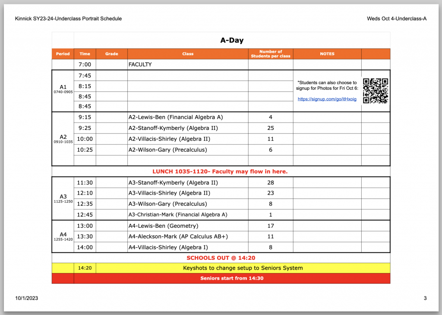Click the A2-Wilson-Gary (Precalculus) class cell
Viewport: 442px width, 315px height.
(x=168, y=150)
